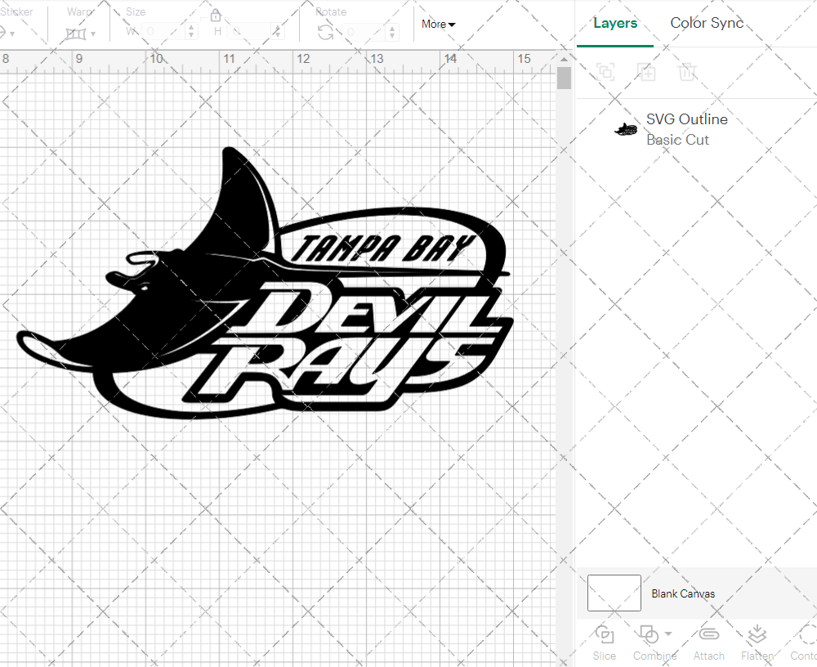This screenshot has width=817, height=667.
Task: Click the Duplicate layer icon
Action: (x=646, y=72)
